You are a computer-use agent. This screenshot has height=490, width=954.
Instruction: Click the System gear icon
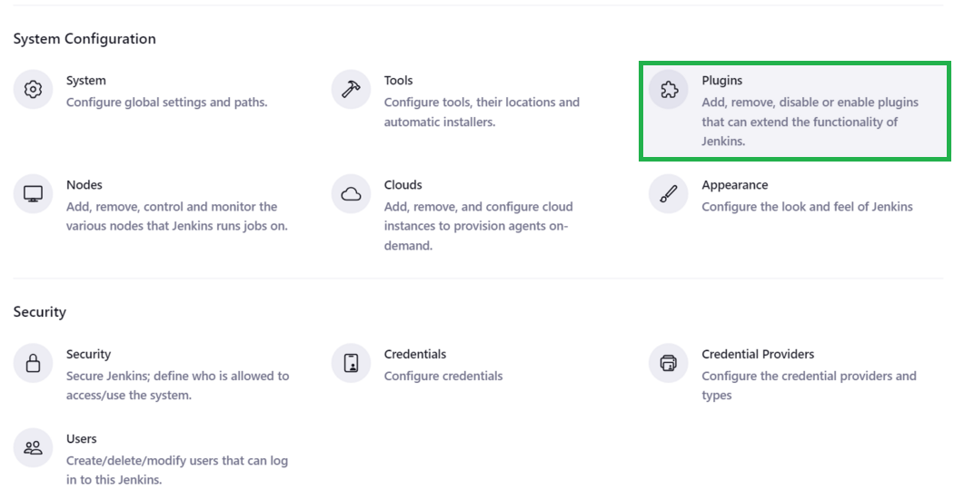33,90
